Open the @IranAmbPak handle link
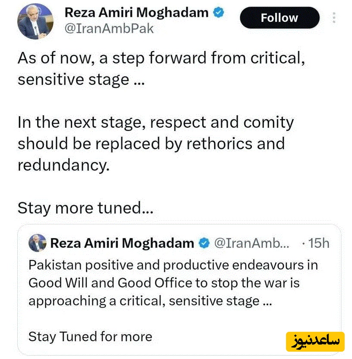The width and height of the screenshot is (352, 359). pos(109,29)
